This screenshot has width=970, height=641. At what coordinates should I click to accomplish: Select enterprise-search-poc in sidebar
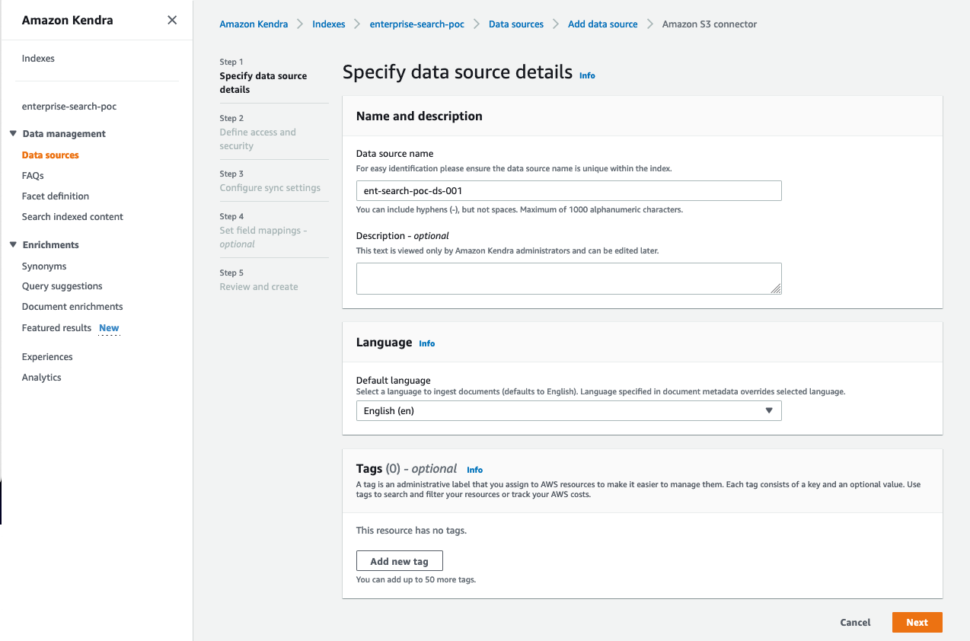pos(69,107)
